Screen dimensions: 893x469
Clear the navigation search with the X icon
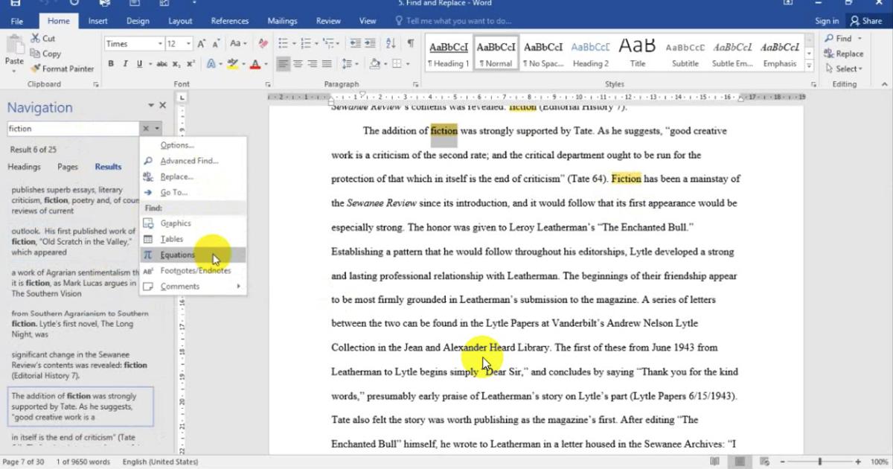pyautogui.click(x=146, y=129)
